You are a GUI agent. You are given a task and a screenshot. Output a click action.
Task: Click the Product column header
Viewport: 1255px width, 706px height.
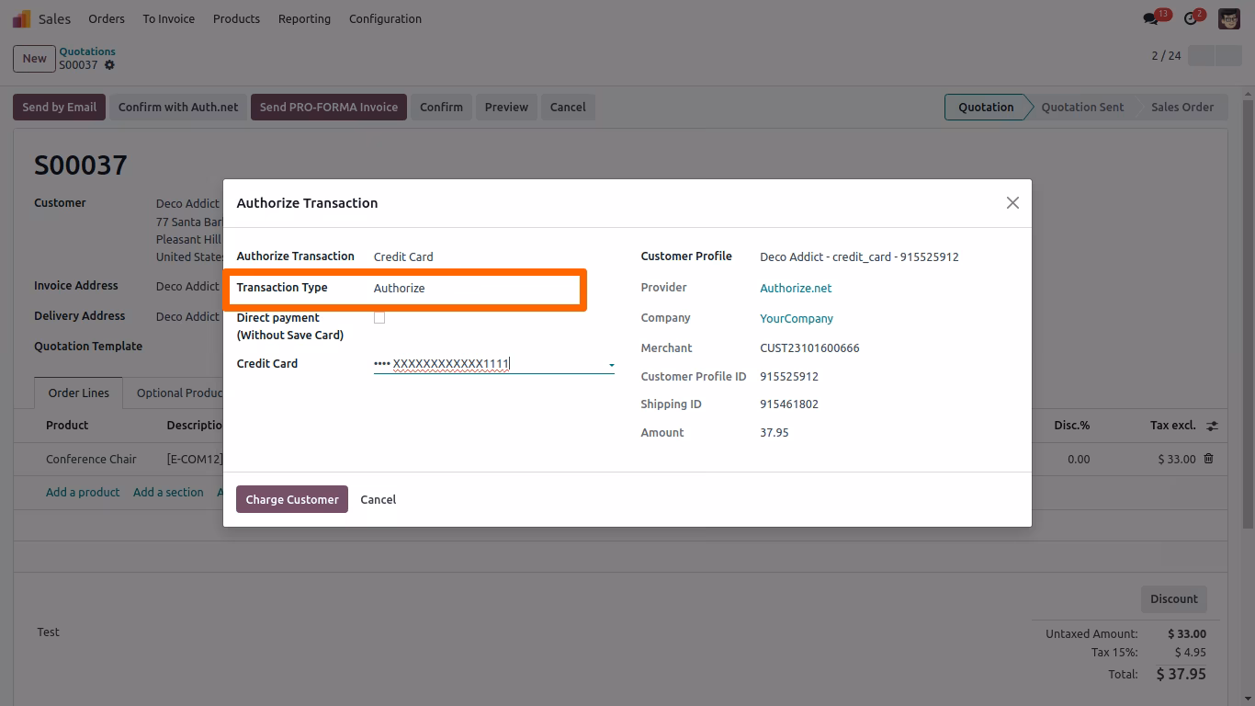[x=67, y=425]
